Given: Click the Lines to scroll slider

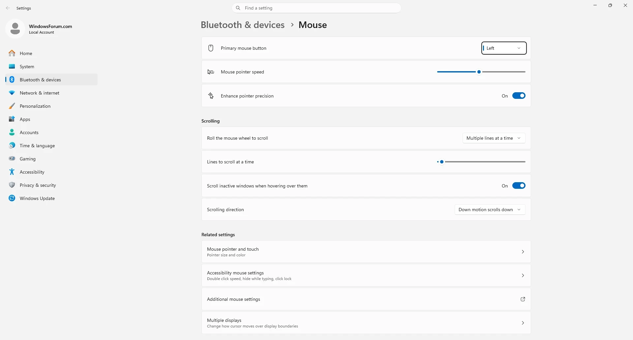Looking at the screenshot, I should [481, 162].
